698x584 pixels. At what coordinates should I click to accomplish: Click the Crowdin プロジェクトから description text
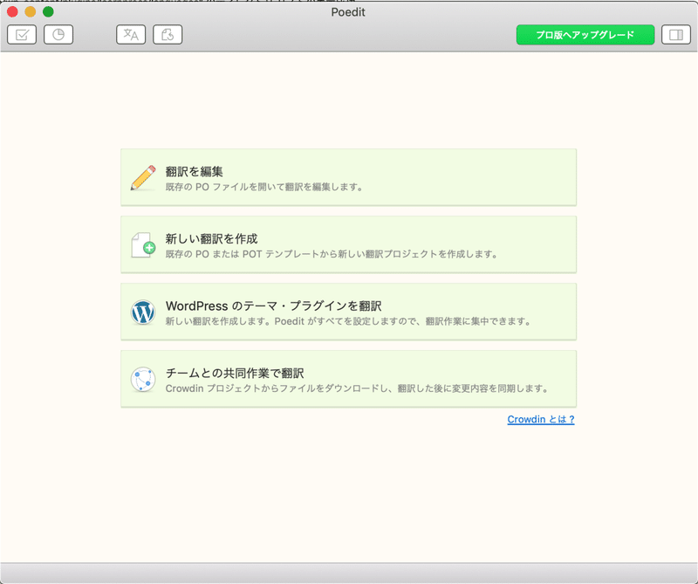358,388
